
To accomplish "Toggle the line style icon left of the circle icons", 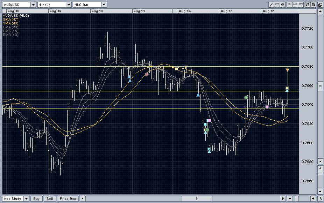I will pyautogui.click(x=300, y=5).
